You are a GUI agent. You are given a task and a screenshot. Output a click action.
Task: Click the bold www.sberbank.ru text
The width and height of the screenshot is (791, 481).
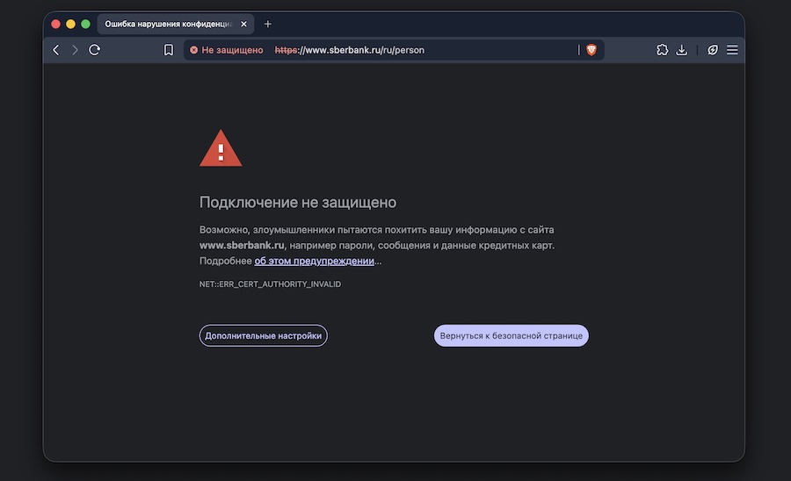242,245
